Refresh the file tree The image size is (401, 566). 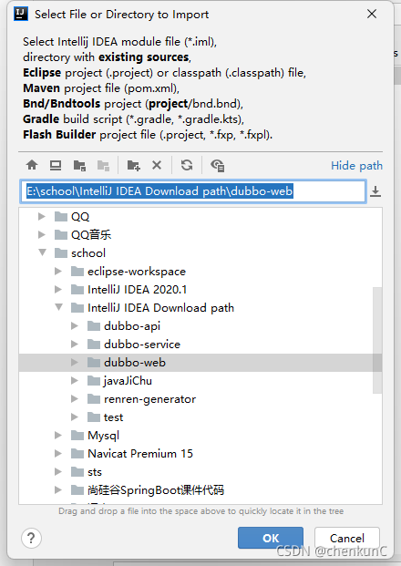pyautogui.click(x=187, y=165)
